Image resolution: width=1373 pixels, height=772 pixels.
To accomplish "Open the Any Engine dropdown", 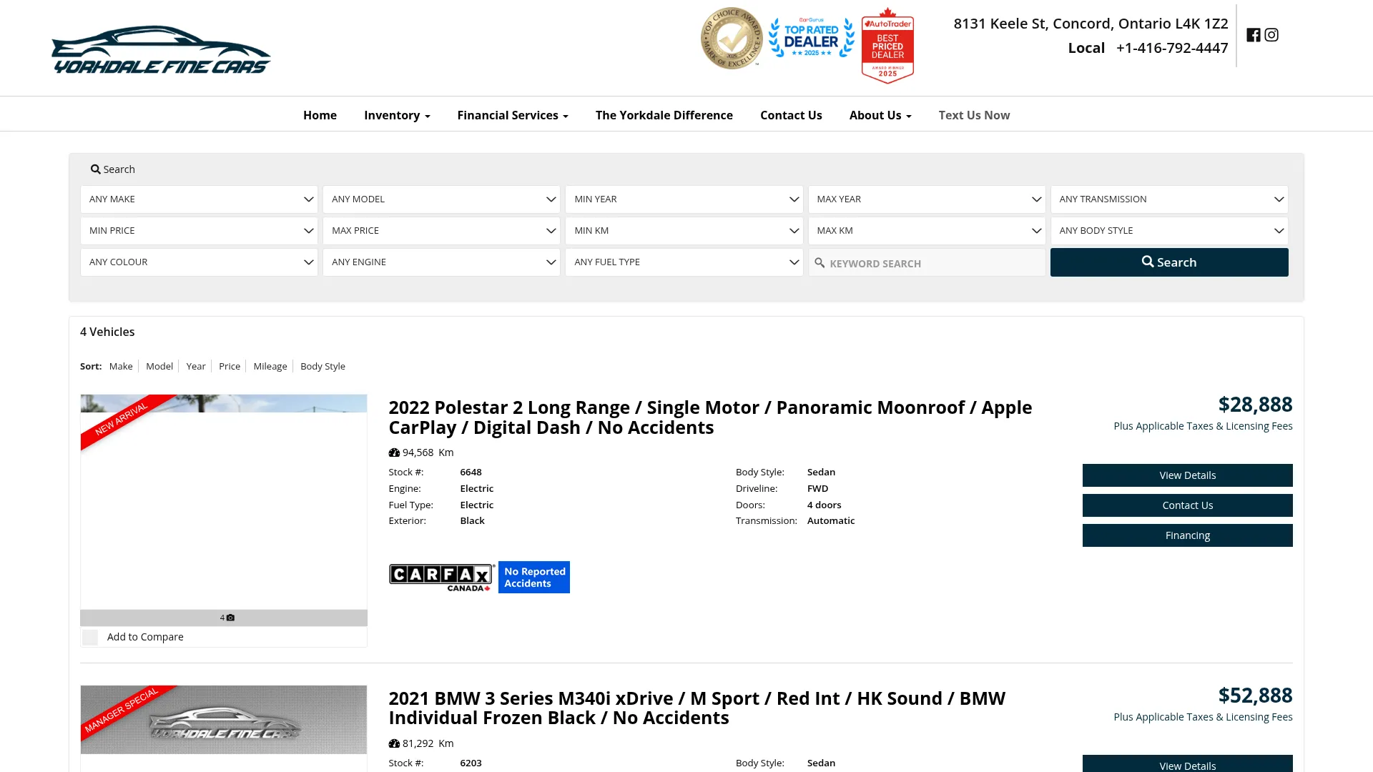I will [x=441, y=262].
